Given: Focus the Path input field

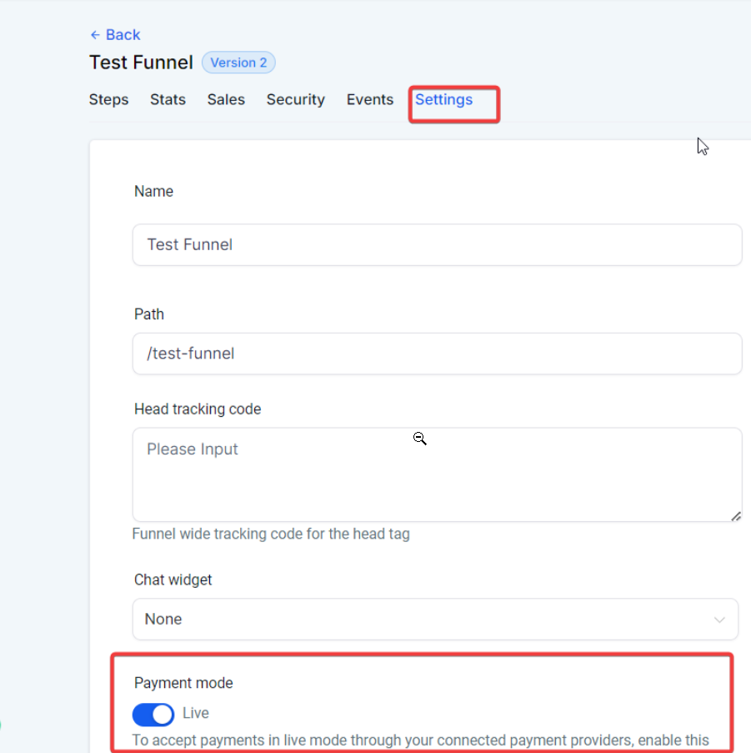Looking at the screenshot, I should pyautogui.click(x=437, y=354).
